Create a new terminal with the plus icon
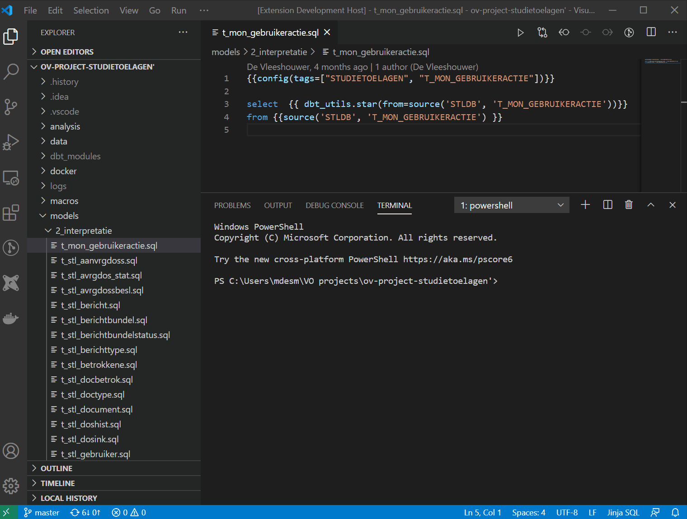Viewport: 687px width, 519px height. click(x=585, y=204)
